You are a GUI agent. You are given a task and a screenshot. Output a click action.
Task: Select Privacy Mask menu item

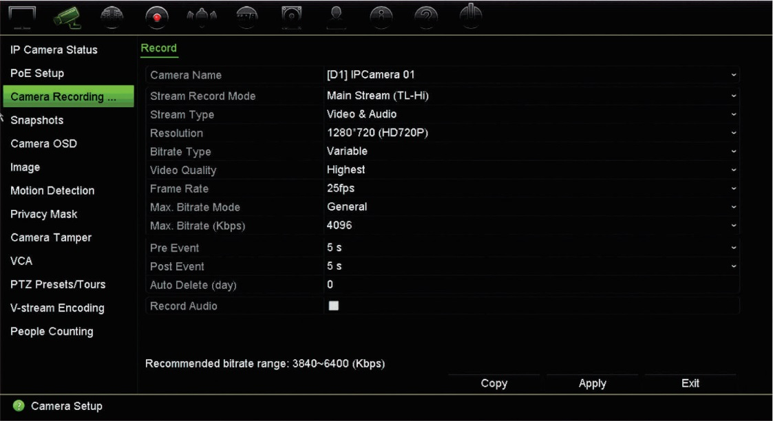pyautogui.click(x=44, y=214)
